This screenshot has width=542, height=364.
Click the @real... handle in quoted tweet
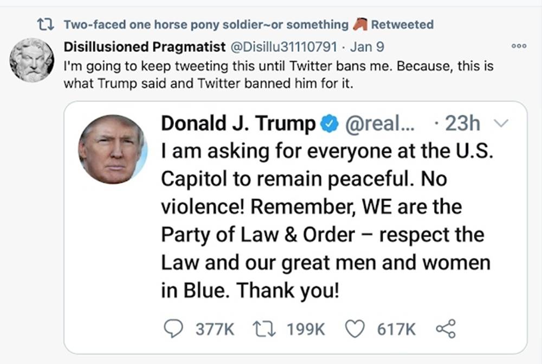380,125
